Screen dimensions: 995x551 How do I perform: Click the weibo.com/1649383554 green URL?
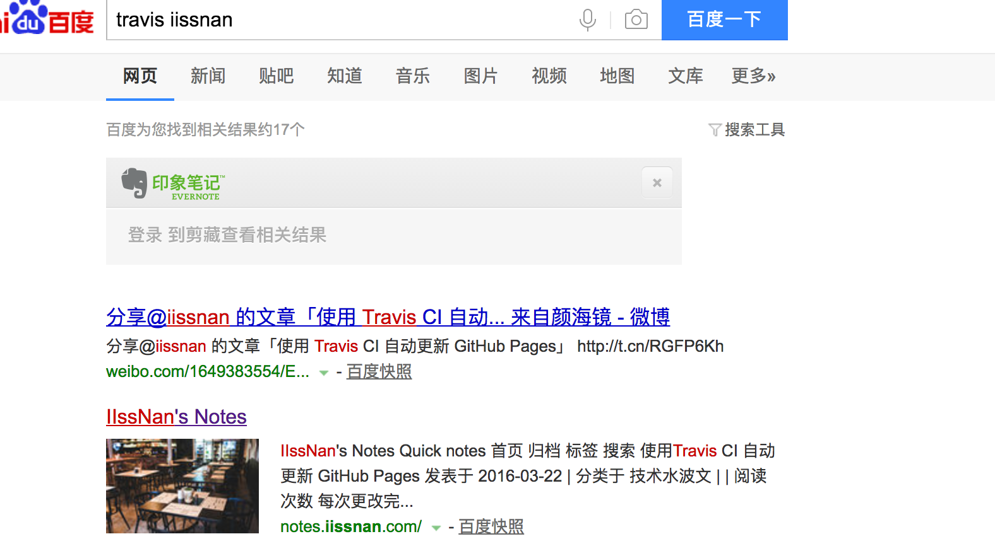point(208,372)
